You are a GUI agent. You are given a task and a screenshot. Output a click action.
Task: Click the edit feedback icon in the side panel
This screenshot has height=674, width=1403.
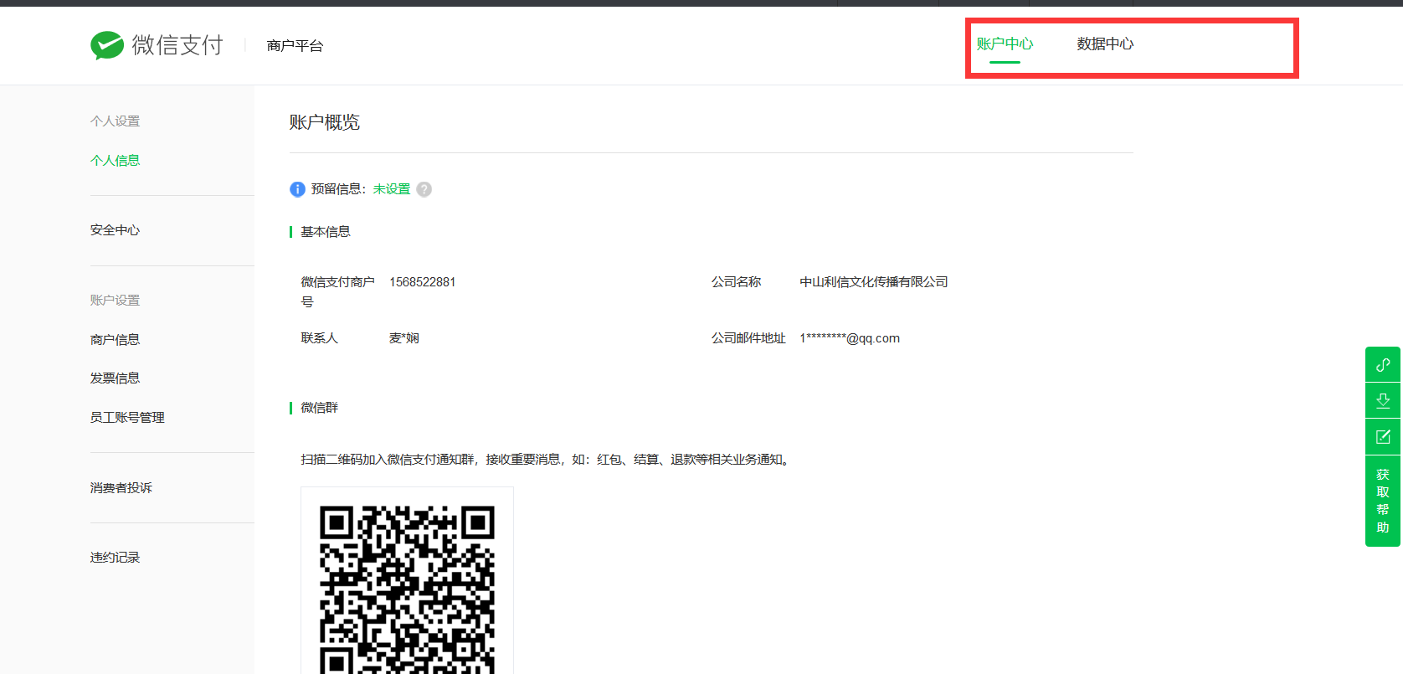[1383, 437]
